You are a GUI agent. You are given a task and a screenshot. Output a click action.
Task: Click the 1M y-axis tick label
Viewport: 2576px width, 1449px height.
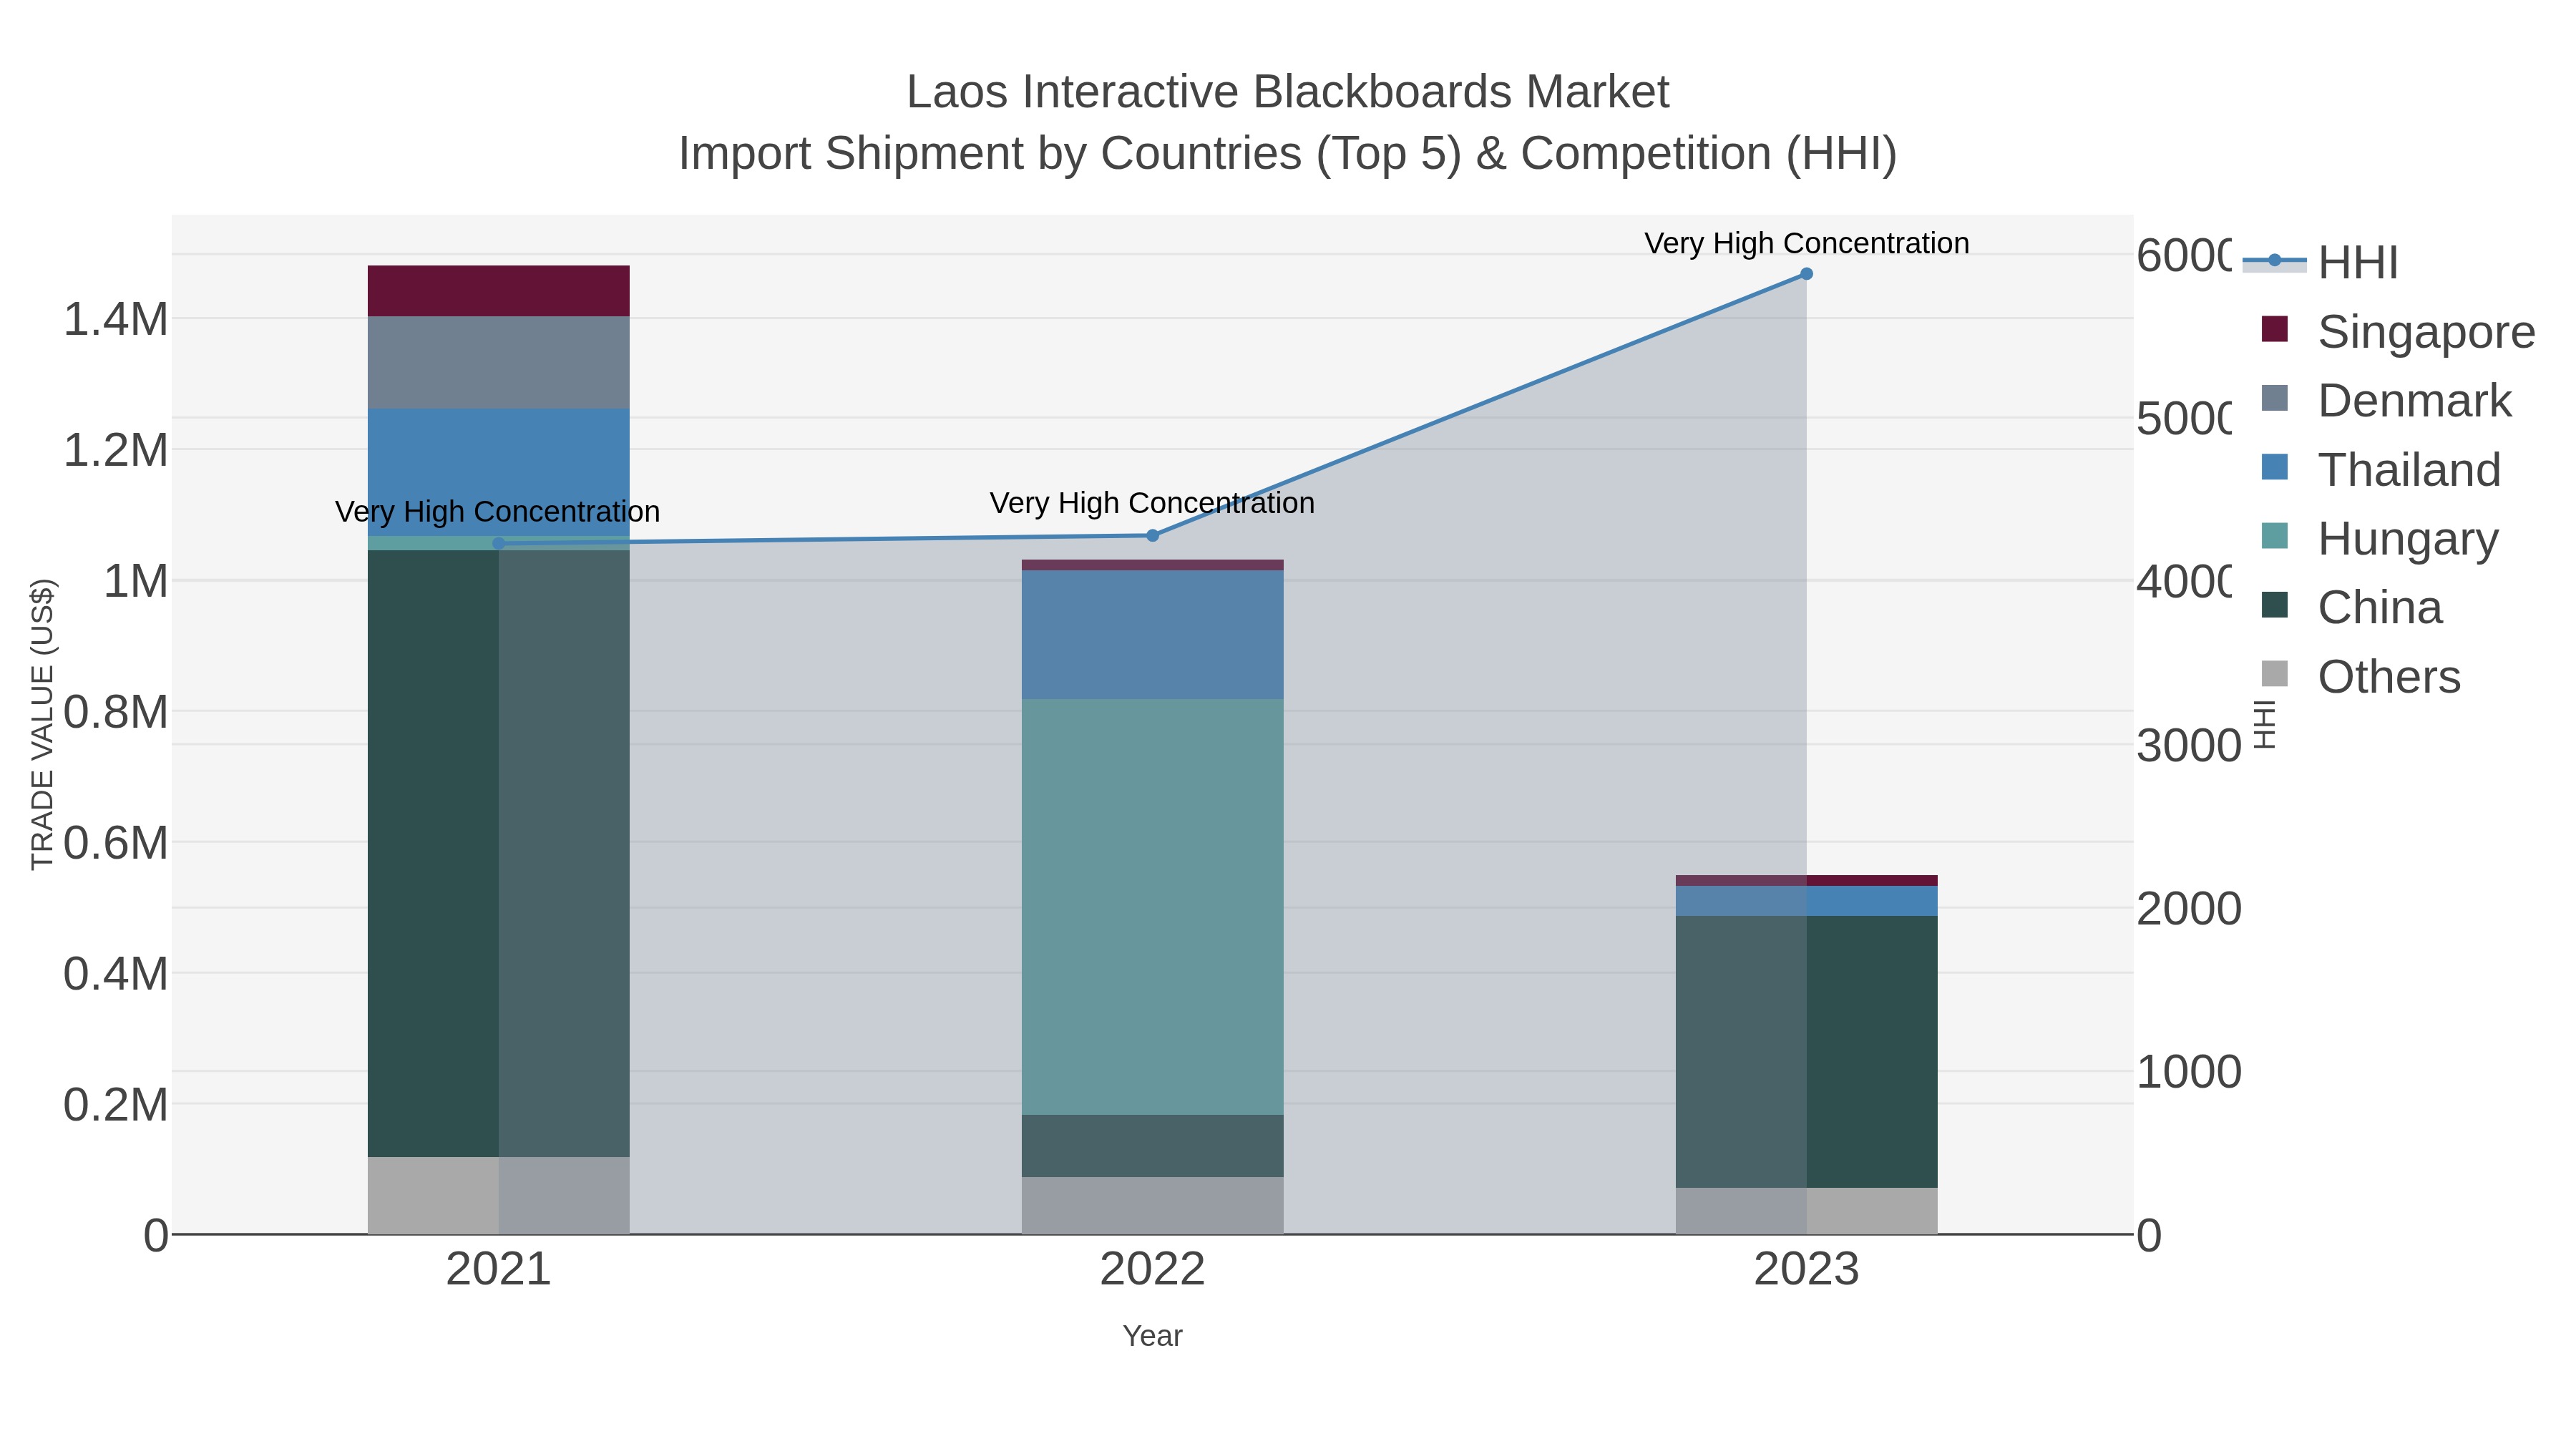136,582
